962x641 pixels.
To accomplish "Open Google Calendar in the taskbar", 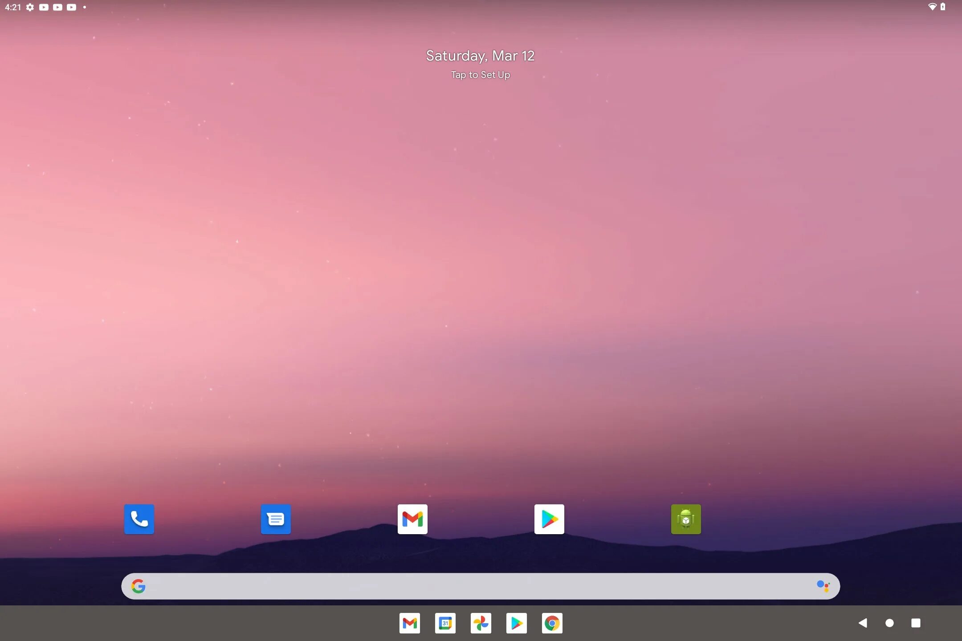I will [445, 623].
